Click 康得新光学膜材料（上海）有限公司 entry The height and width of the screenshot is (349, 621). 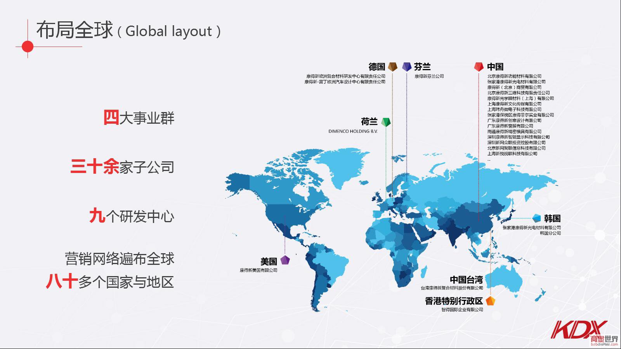520,98
